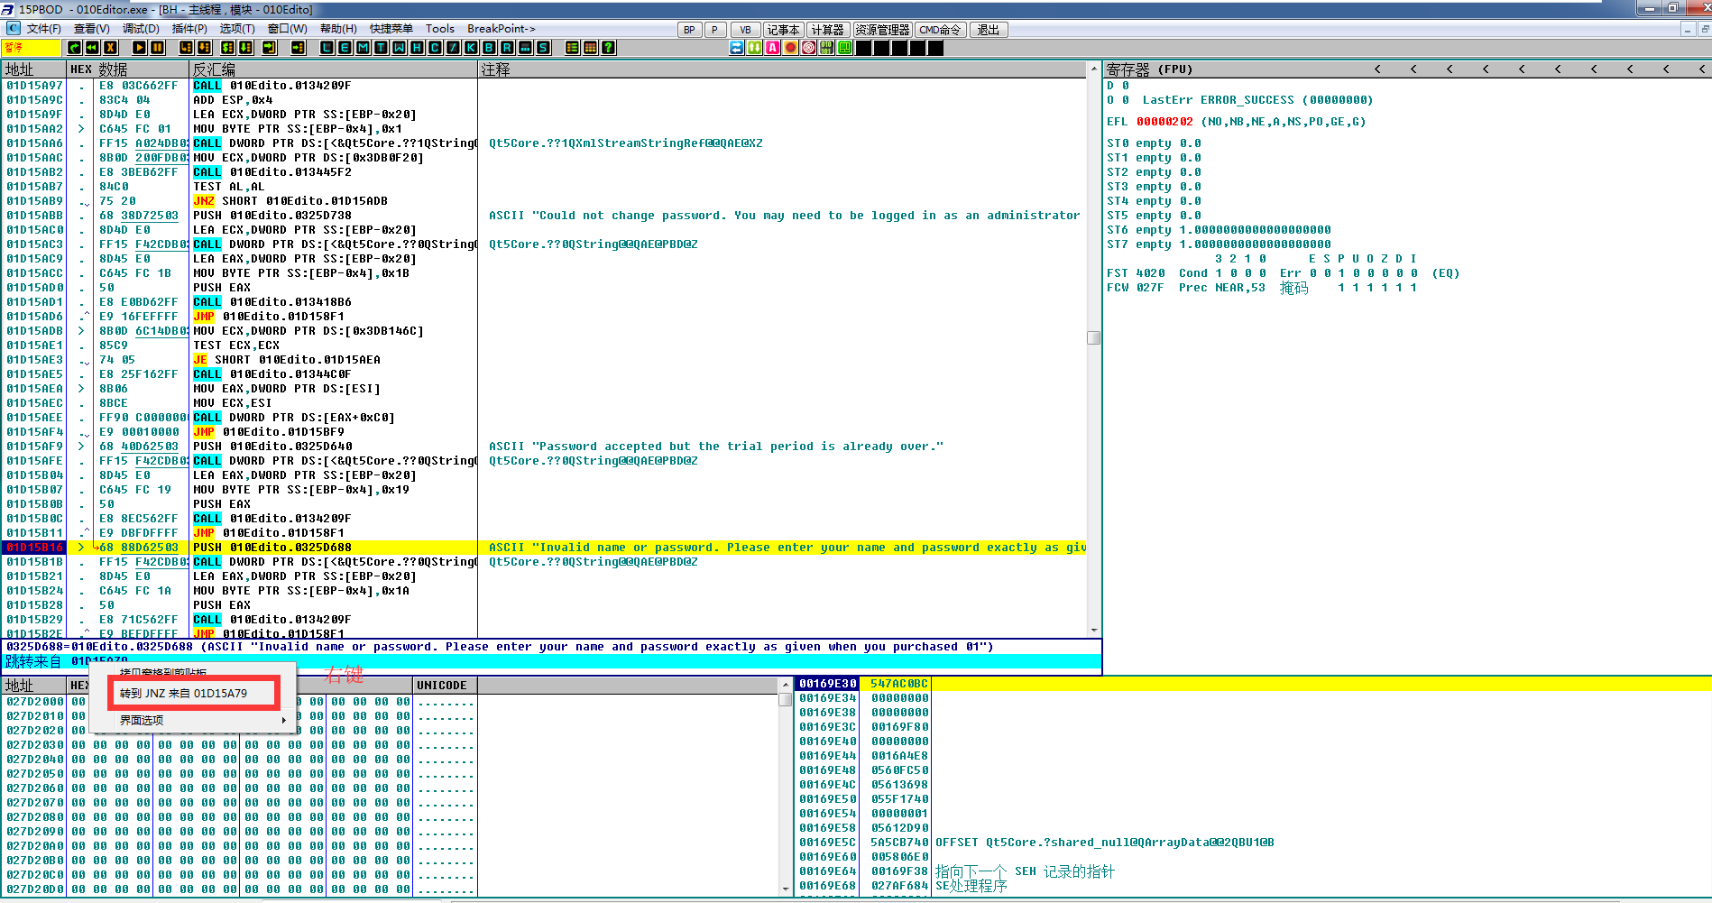
Task: Click the green up-down arrows plugin icon
Action: click(755, 48)
